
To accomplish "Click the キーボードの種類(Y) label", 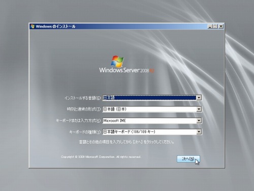I will click(x=85, y=132).
